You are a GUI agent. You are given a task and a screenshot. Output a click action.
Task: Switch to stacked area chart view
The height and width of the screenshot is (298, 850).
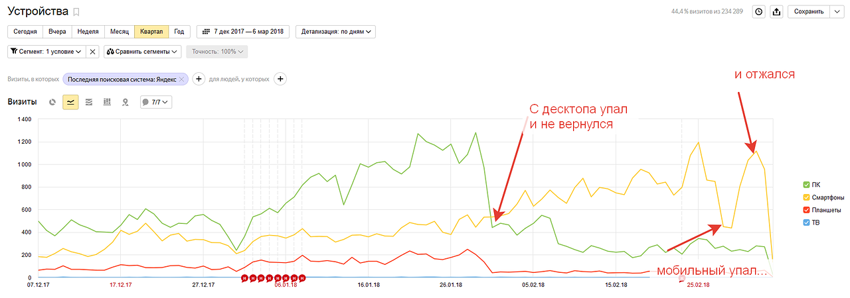coord(88,102)
